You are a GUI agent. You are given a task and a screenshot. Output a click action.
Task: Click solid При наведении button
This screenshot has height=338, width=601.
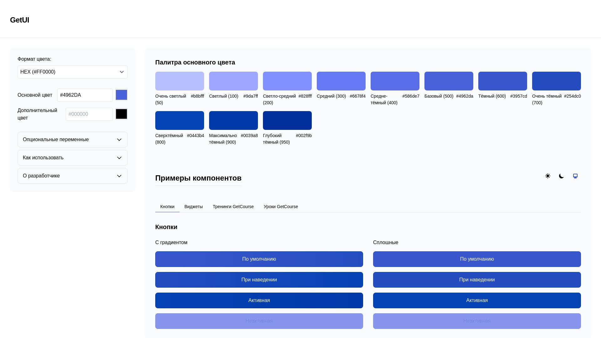click(477, 280)
